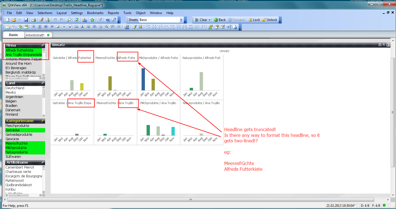Send Umsatz chart to Excel XL icon

384,45
